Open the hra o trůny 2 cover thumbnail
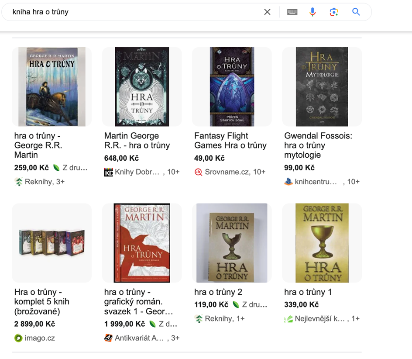 [232, 243]
